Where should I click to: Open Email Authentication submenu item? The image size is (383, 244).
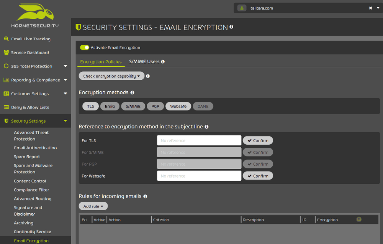(35, 148)
